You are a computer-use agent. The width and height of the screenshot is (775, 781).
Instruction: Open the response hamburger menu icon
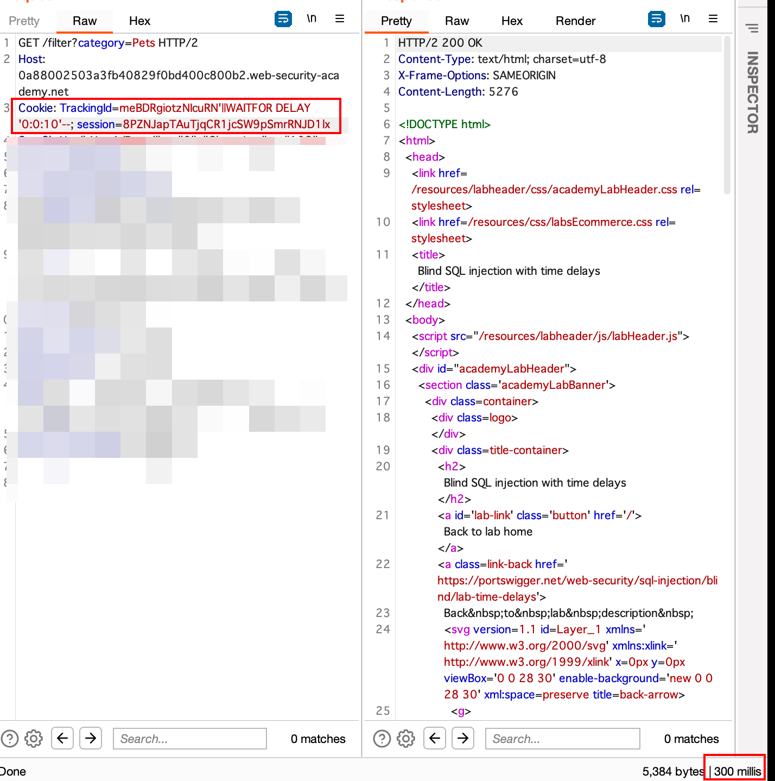[713, 18]
